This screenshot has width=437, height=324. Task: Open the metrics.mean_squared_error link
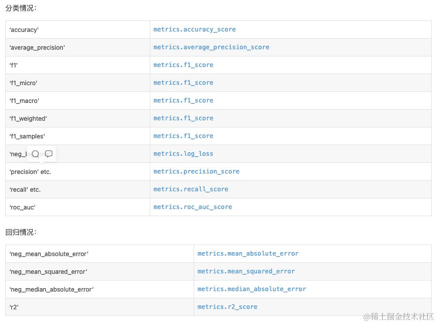coord(246,271)
